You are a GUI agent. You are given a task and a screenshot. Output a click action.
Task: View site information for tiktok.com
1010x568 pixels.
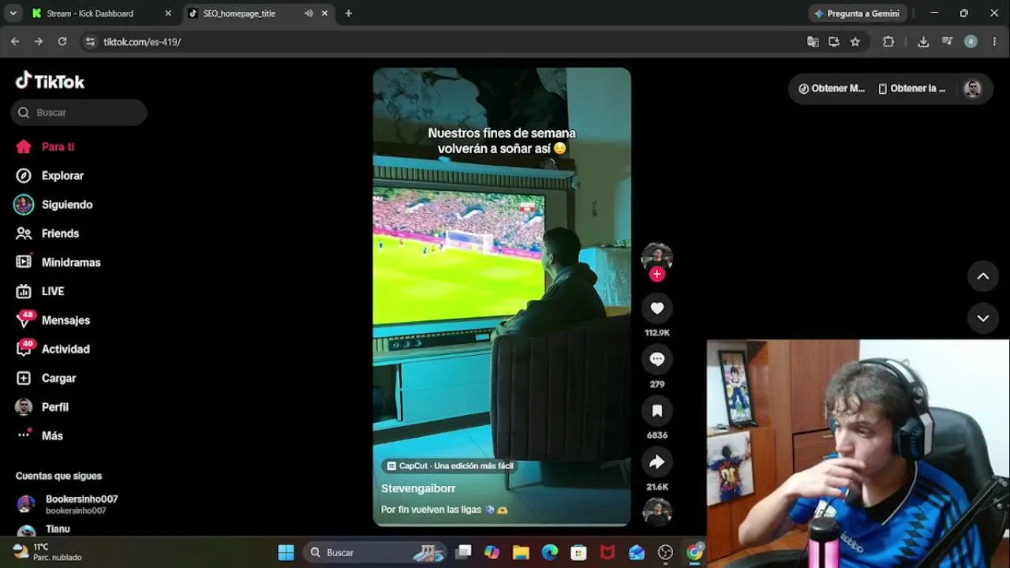pos(90,42)
